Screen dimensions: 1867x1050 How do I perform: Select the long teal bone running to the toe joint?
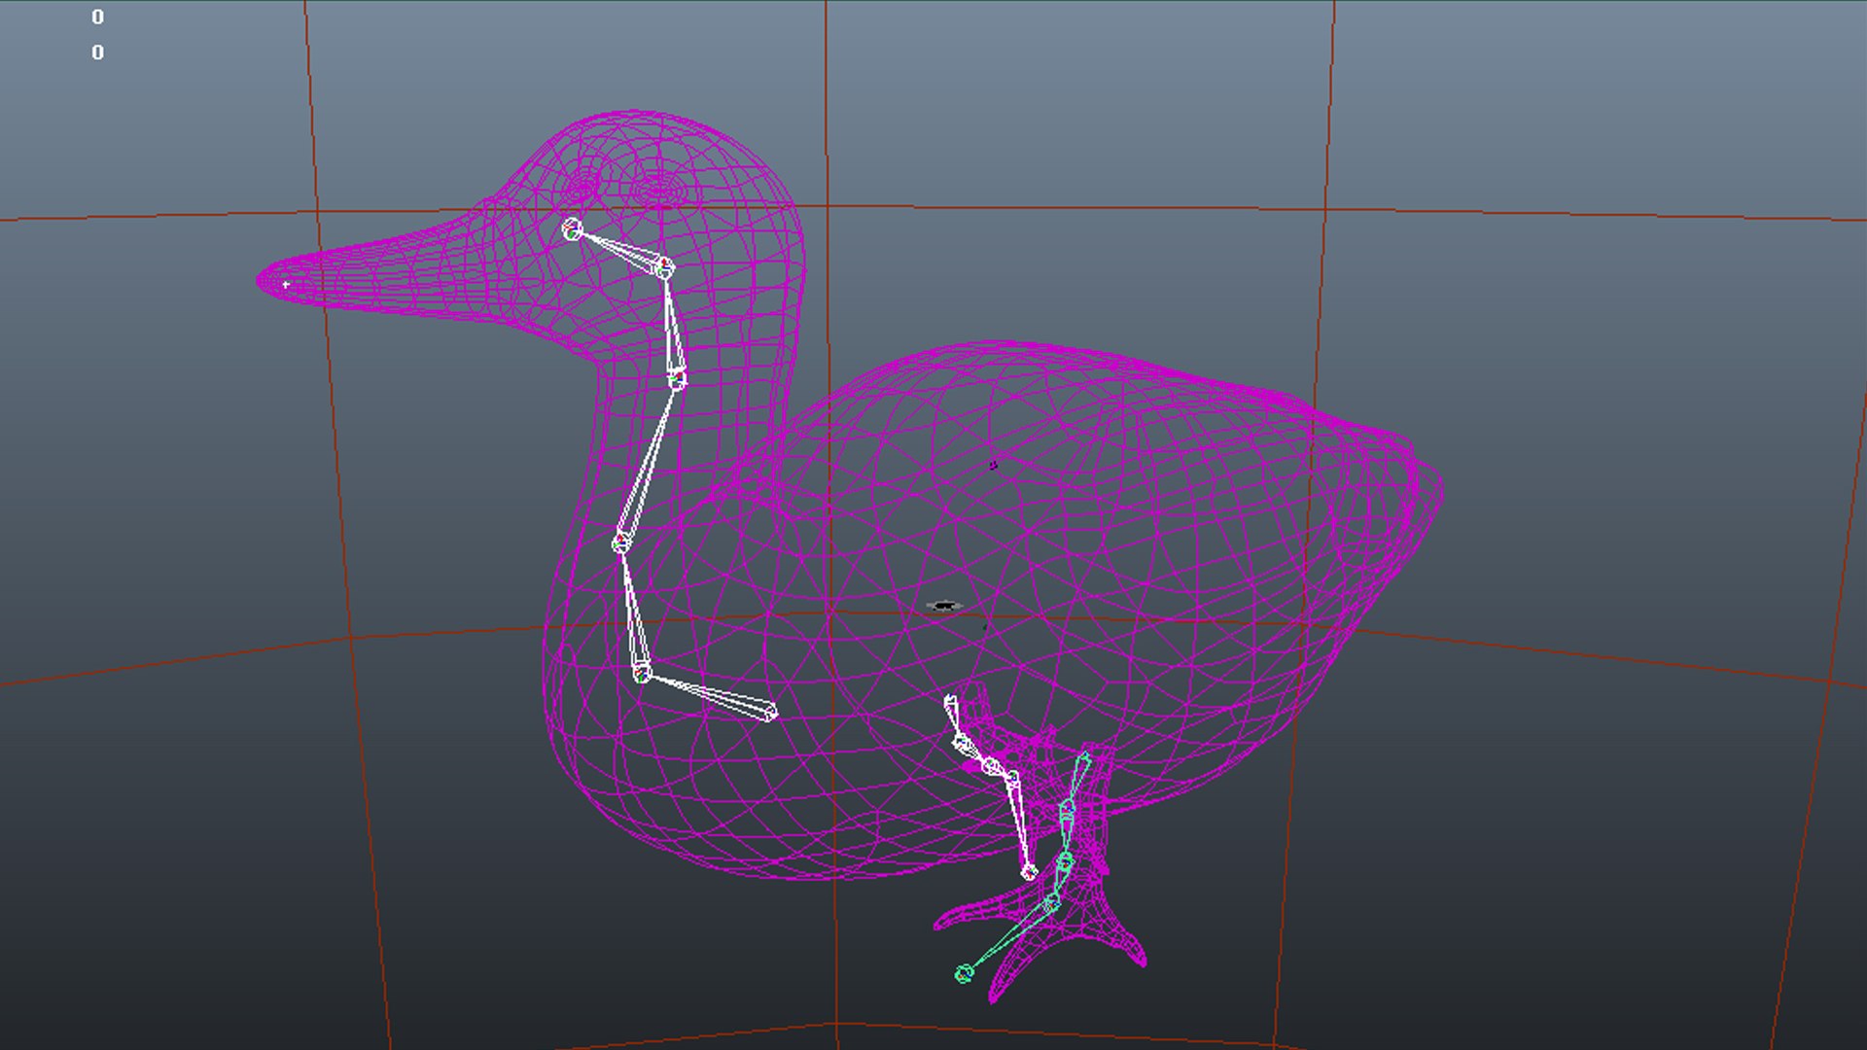coord(1007,939)
